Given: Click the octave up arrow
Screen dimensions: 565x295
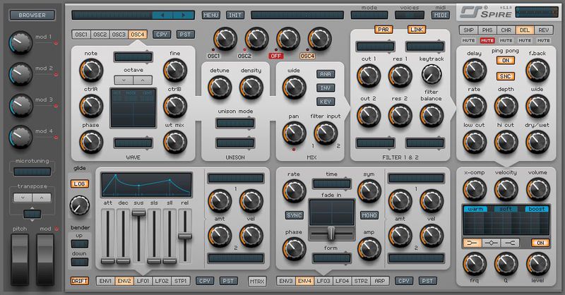Looking at the screenshot, I should click(140, 80).
